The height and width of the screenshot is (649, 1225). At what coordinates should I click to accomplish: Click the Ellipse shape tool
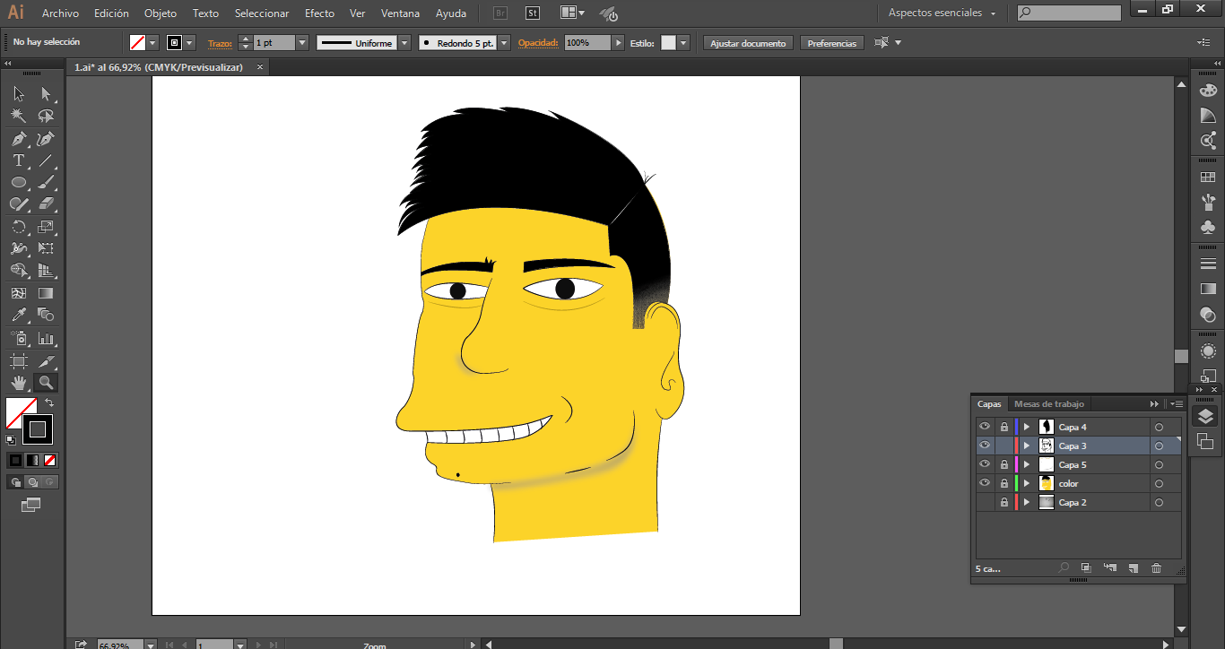[x=18, y=183]
